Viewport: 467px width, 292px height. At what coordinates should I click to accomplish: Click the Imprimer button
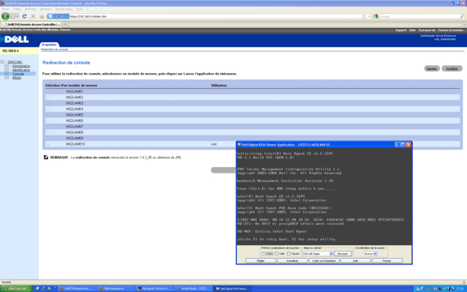click(432, 68)
